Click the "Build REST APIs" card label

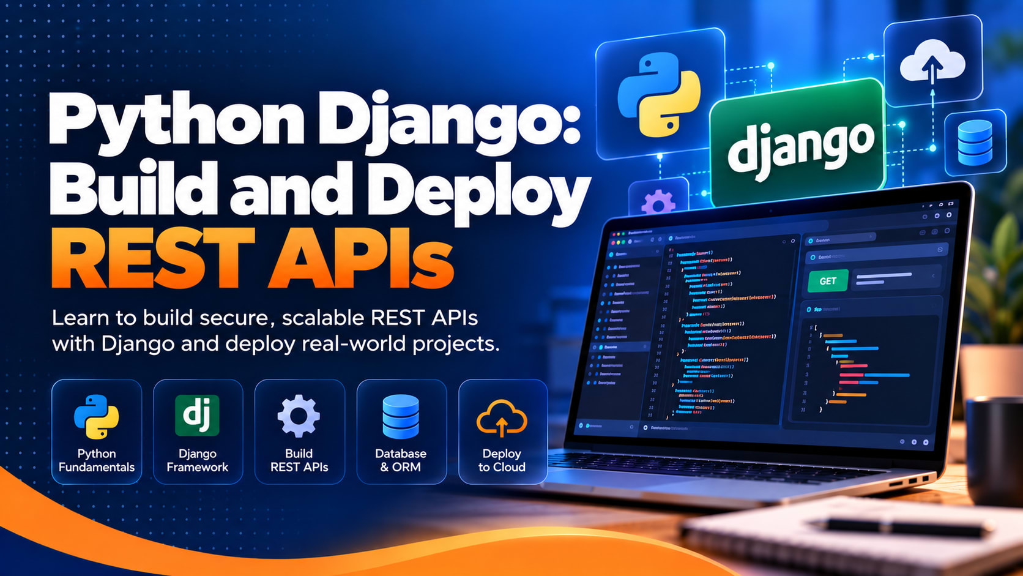(x=299, y=460)
